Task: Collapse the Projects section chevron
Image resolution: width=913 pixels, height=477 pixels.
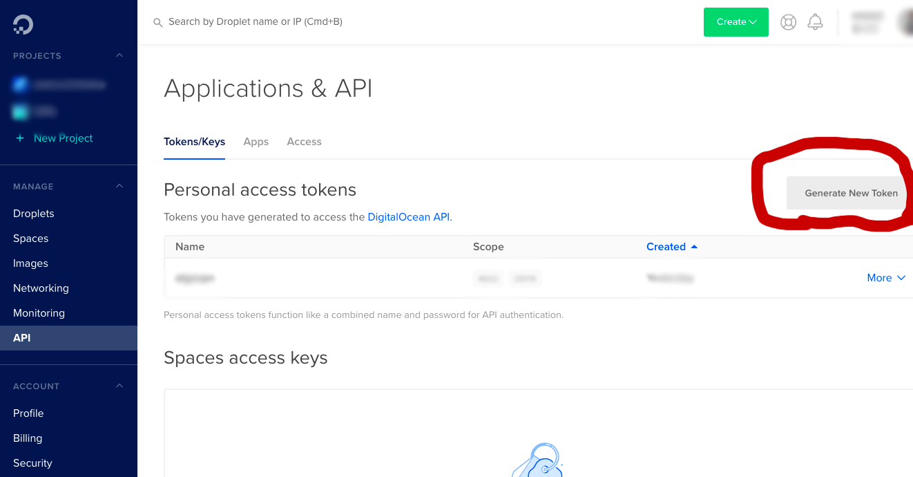Action: 119,55
